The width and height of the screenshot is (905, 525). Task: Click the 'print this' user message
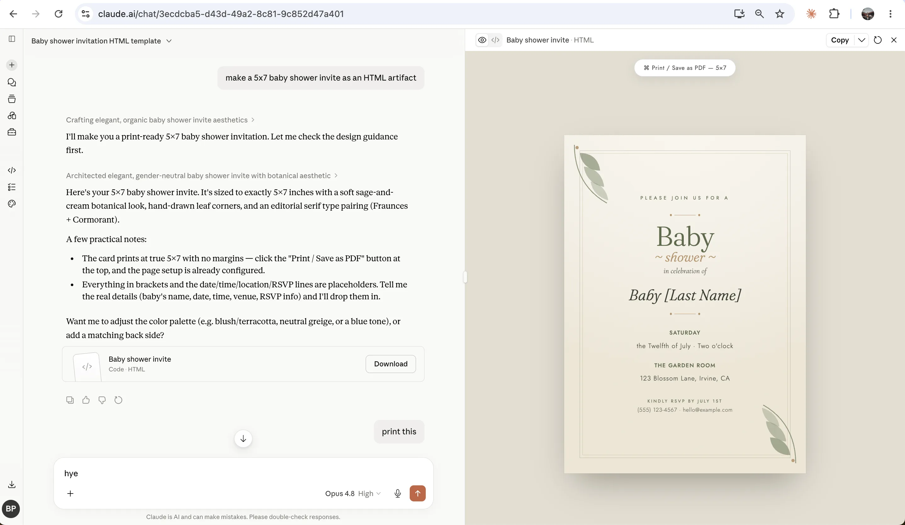399,432
